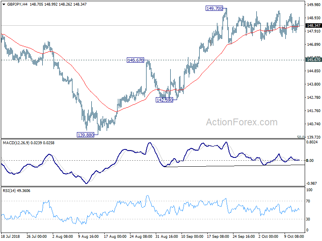
Task: Click the 149.700 high price label
Action: pos(215,8)
